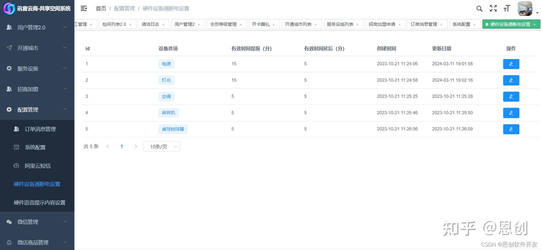Open the avatar dropdown caret
This screenshot has width=542, height=250.
[x=537, y=13]
